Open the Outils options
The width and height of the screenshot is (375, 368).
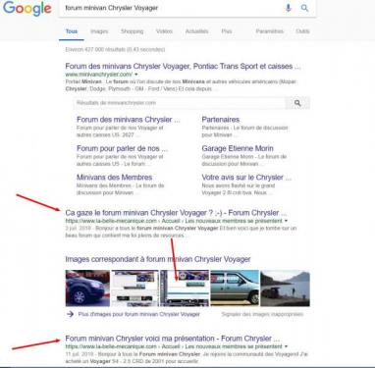[x=302, y=31]
